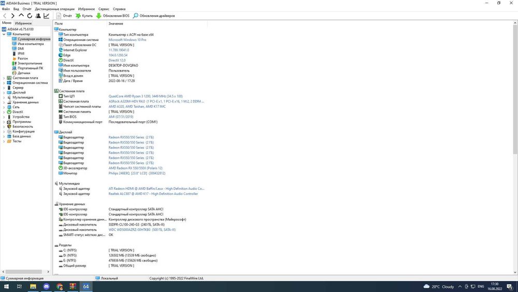Expand the Дисплей tree node
Image resolution: width=518 pixels, height=292 pixels.
point(4,93)
